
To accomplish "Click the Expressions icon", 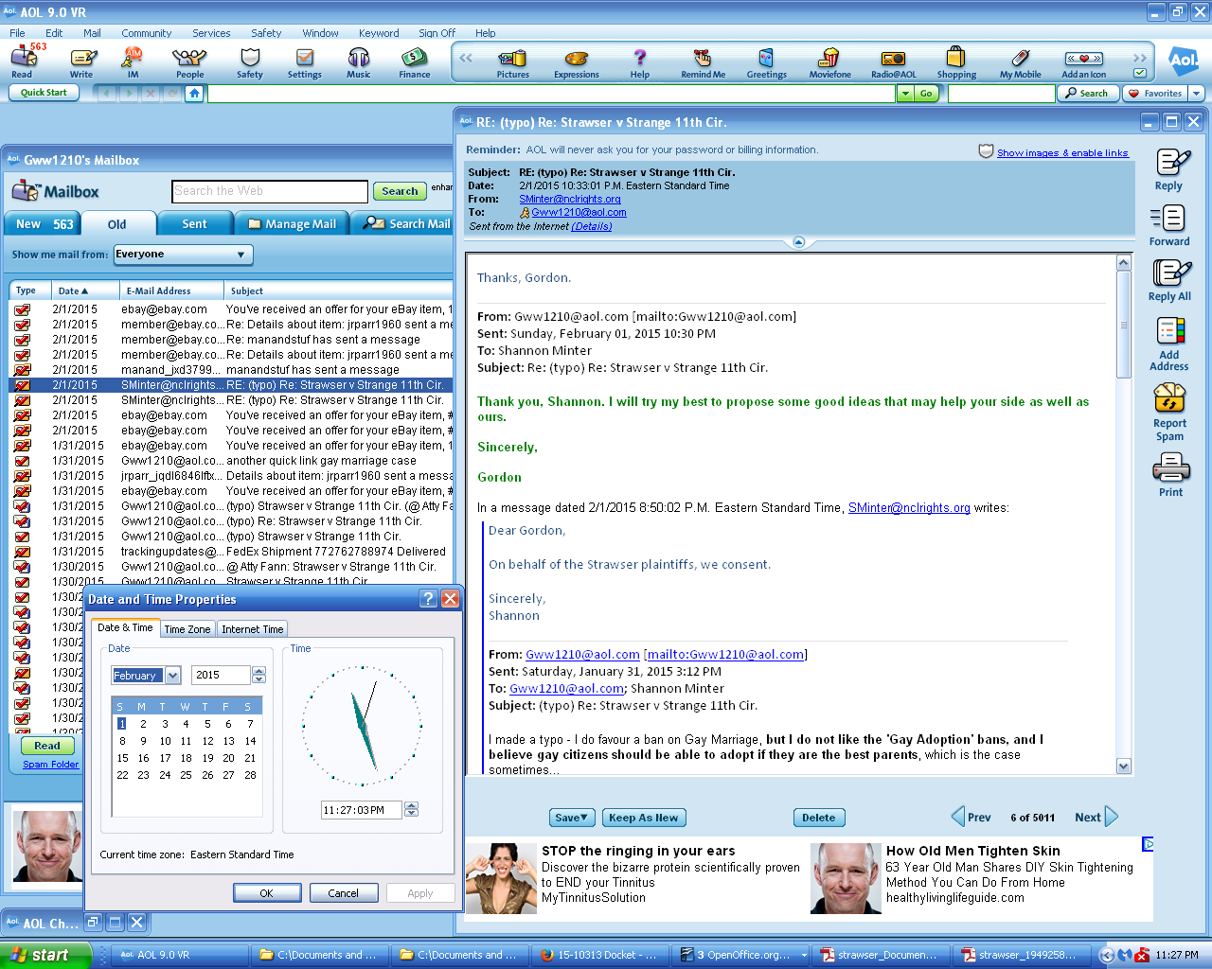I will (x=577, y=63).
